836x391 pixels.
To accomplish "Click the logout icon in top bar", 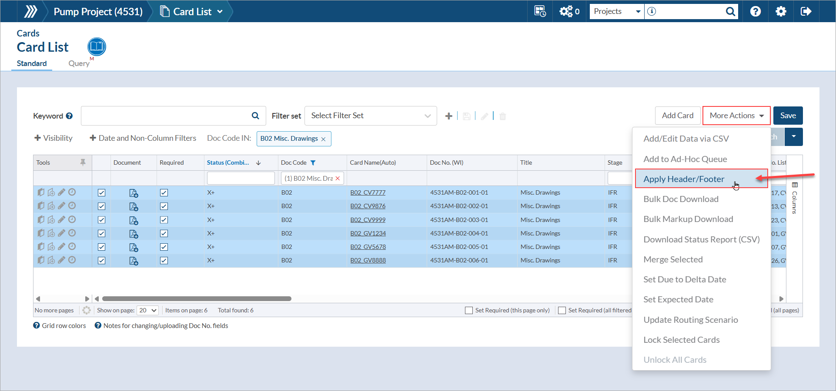I will click(x=806, y=11).
